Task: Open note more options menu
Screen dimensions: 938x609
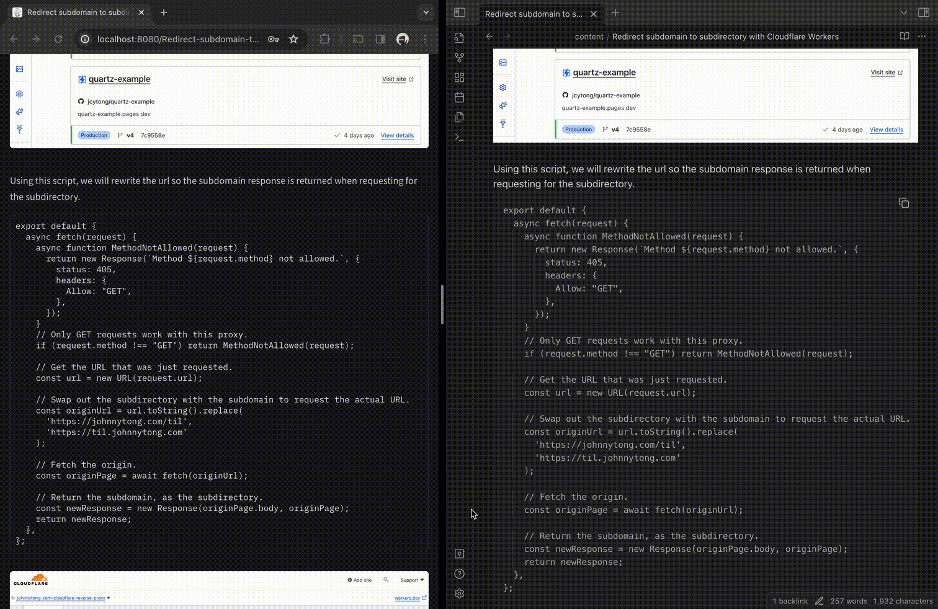Action: pyautogui.click(x=922, y=36)
